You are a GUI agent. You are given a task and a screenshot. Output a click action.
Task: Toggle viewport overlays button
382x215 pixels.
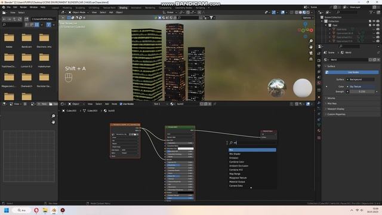(282, 13)
